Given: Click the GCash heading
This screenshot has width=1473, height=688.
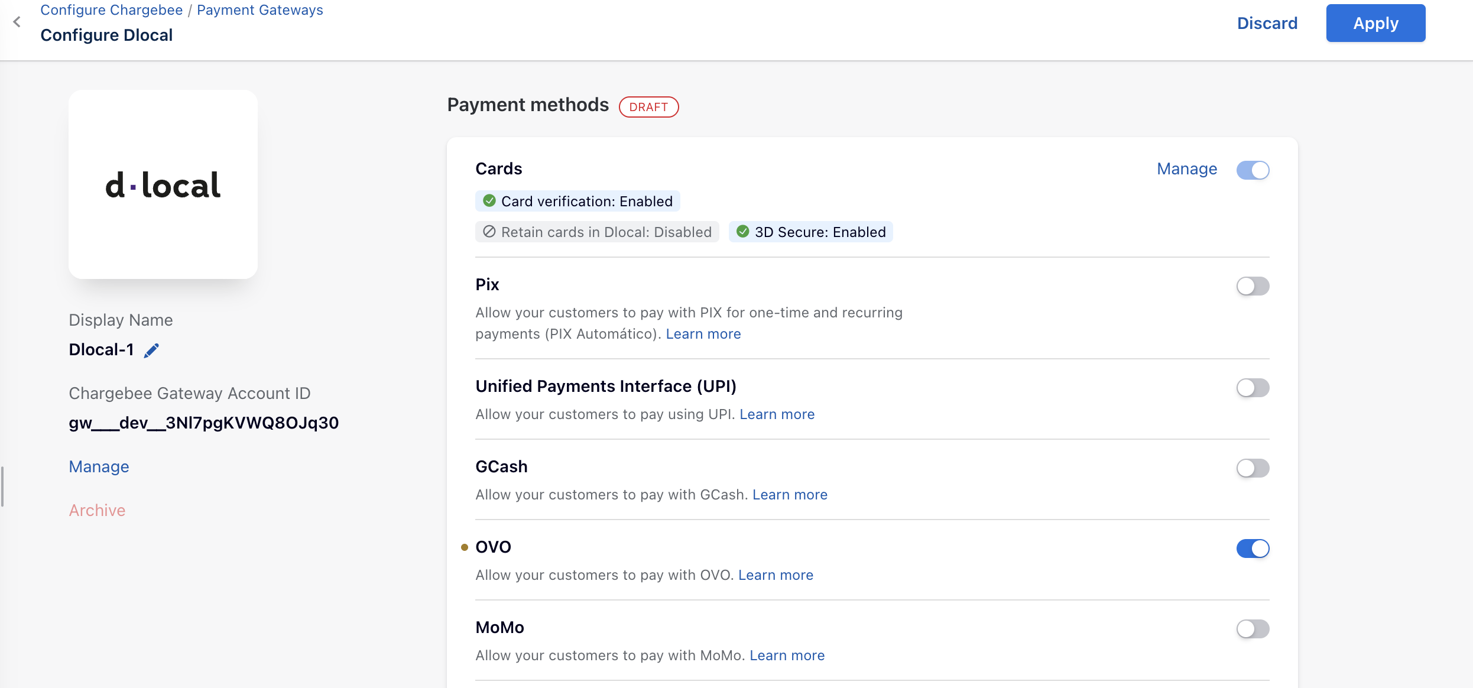Looking at the screenshot, I should point(501,467).
